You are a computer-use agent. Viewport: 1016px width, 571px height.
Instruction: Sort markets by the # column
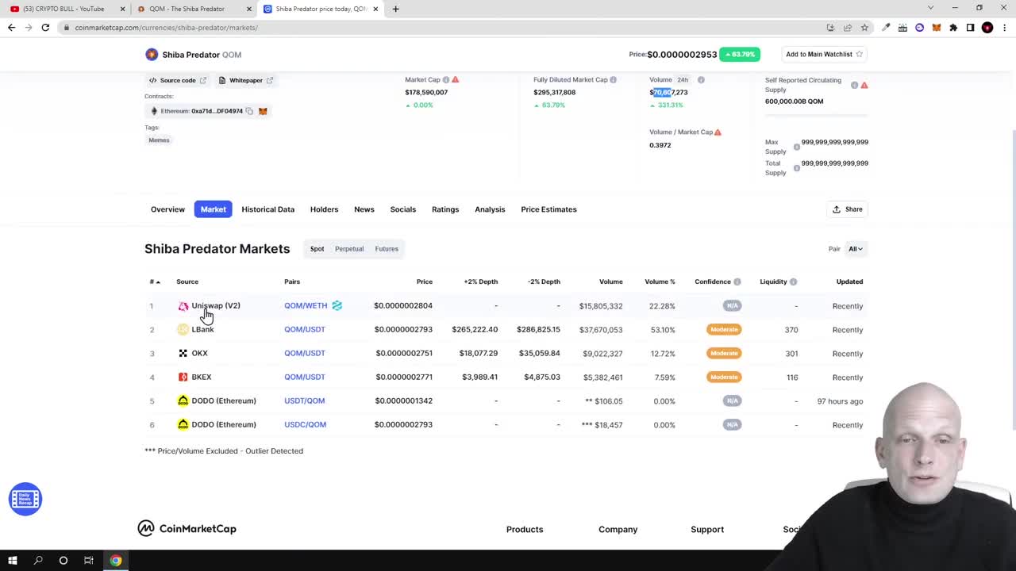click(155, 282)
